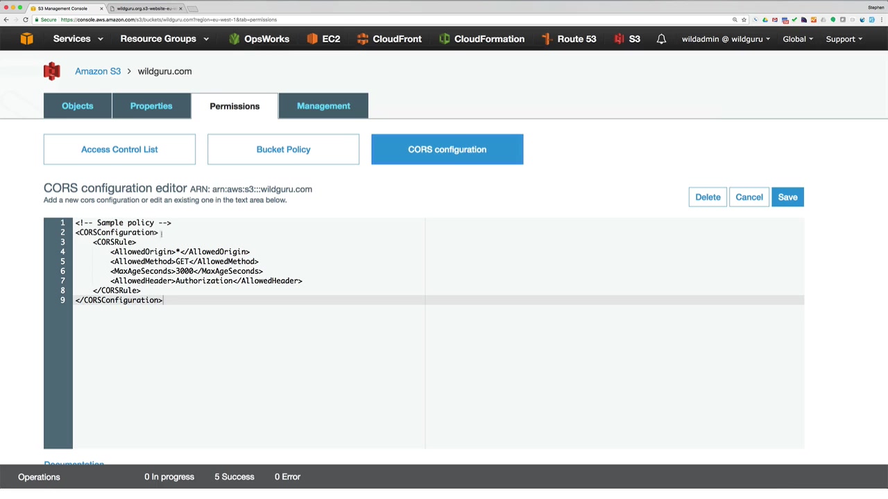The height and width of the screenshot is (499, 888).
Task: Open the CloudFront shortcut icon
Action: [x=362, y=39]
